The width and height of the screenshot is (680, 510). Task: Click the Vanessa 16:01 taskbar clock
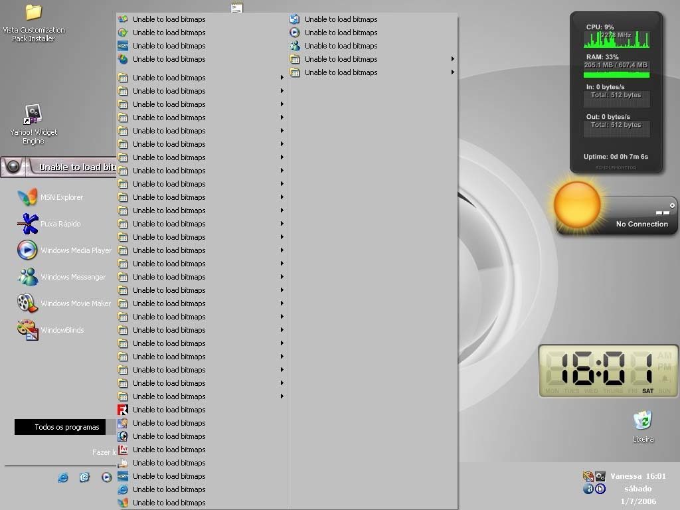coord(638,476)
